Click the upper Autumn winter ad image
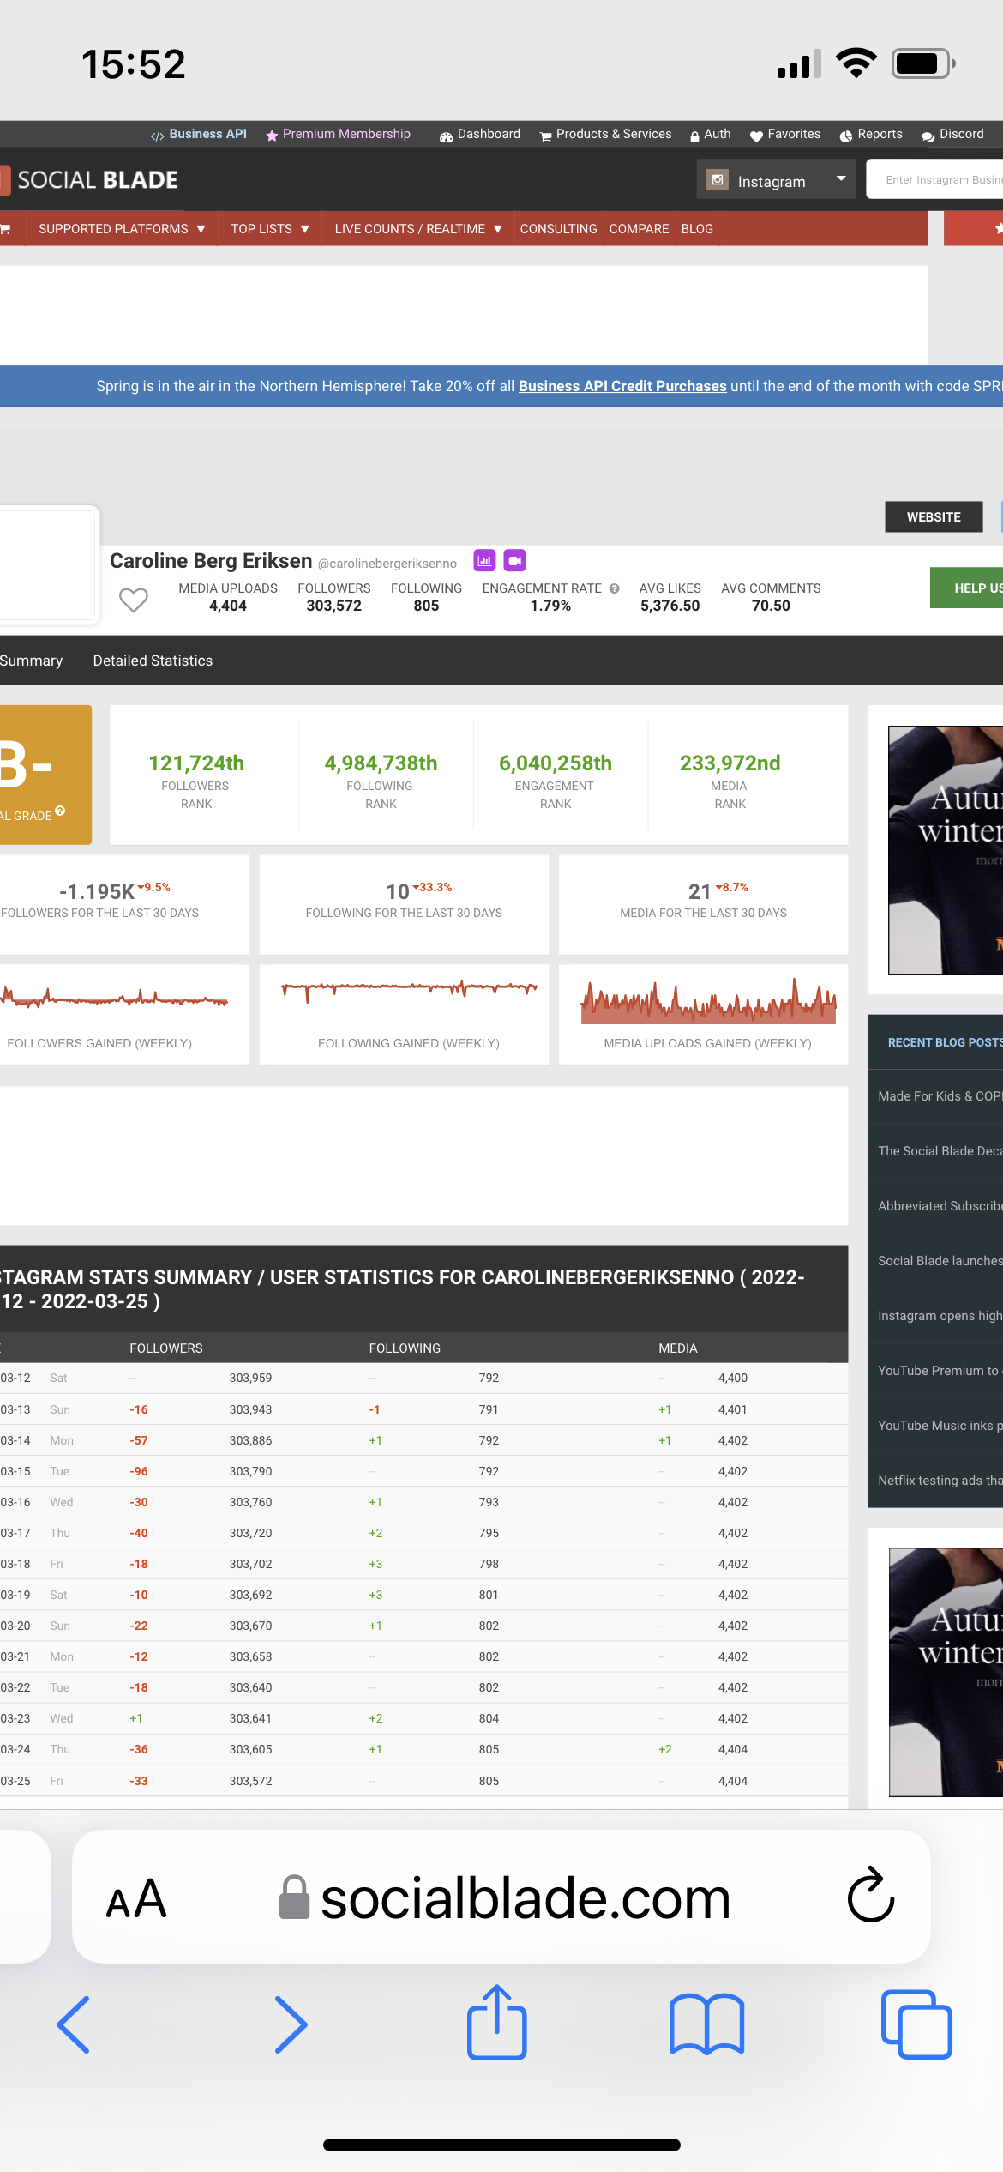The height and width of the screenshot is (2172, 1003). coord(946,850)
